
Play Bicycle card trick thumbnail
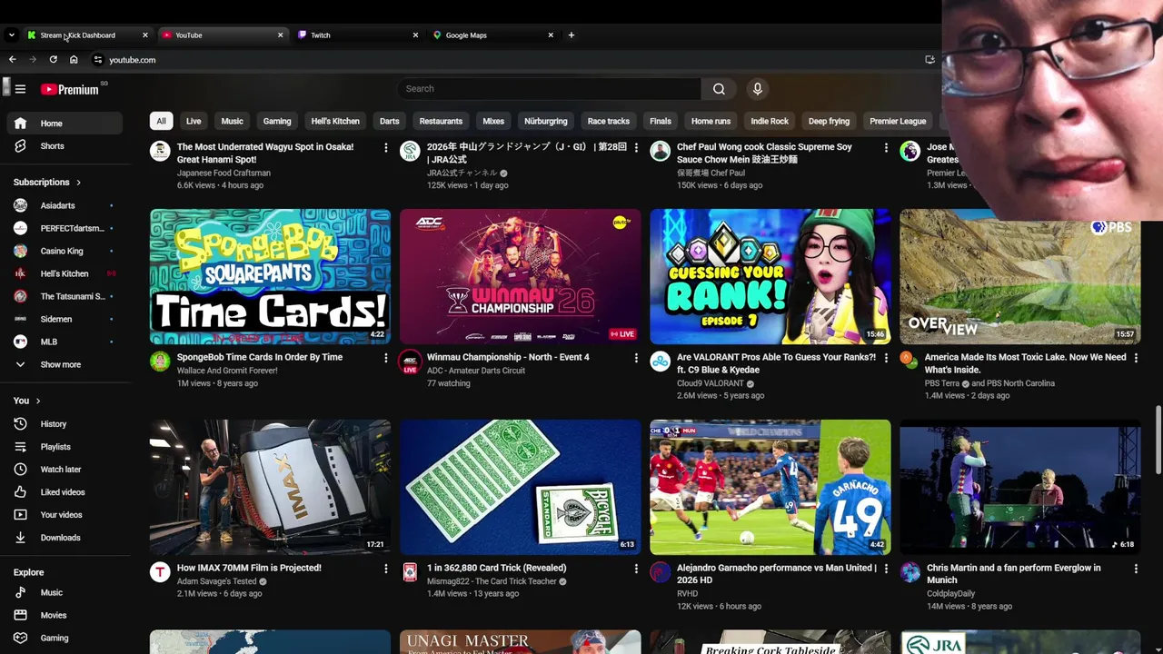[x=521, y=487]
